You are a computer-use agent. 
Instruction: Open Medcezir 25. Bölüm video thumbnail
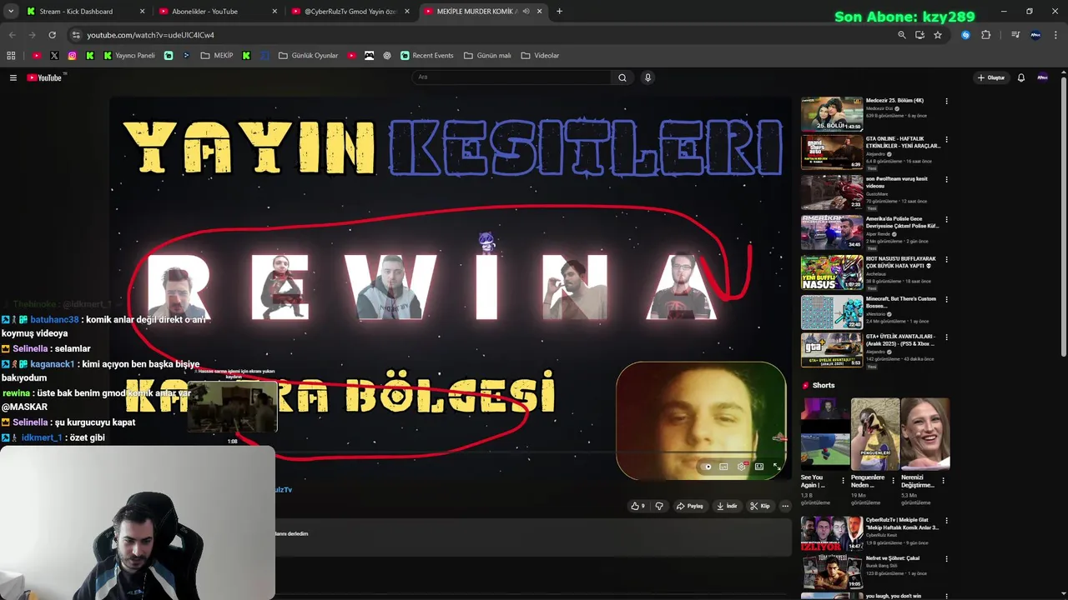[832, 114]
